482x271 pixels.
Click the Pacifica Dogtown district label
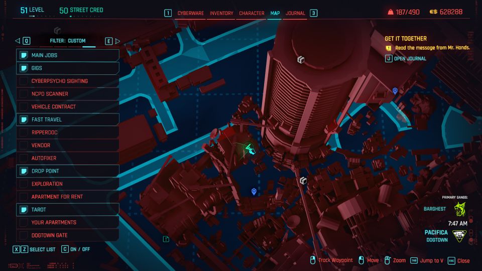(x=436, y=236)
